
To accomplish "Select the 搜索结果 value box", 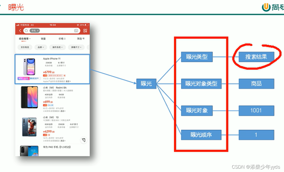I will [256, 57].
